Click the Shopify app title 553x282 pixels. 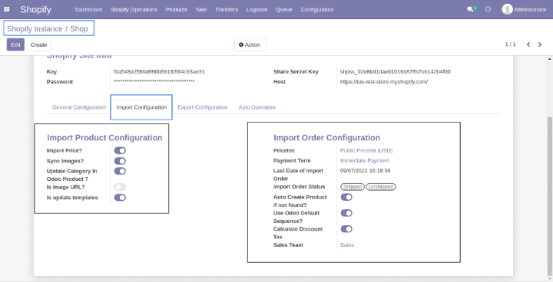[35, 9]
